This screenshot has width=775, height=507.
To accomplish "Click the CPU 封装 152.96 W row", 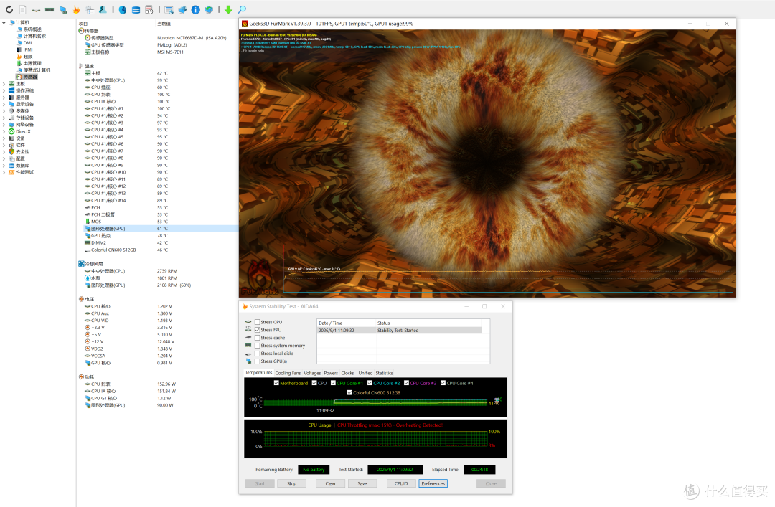I will coord(159,384).
